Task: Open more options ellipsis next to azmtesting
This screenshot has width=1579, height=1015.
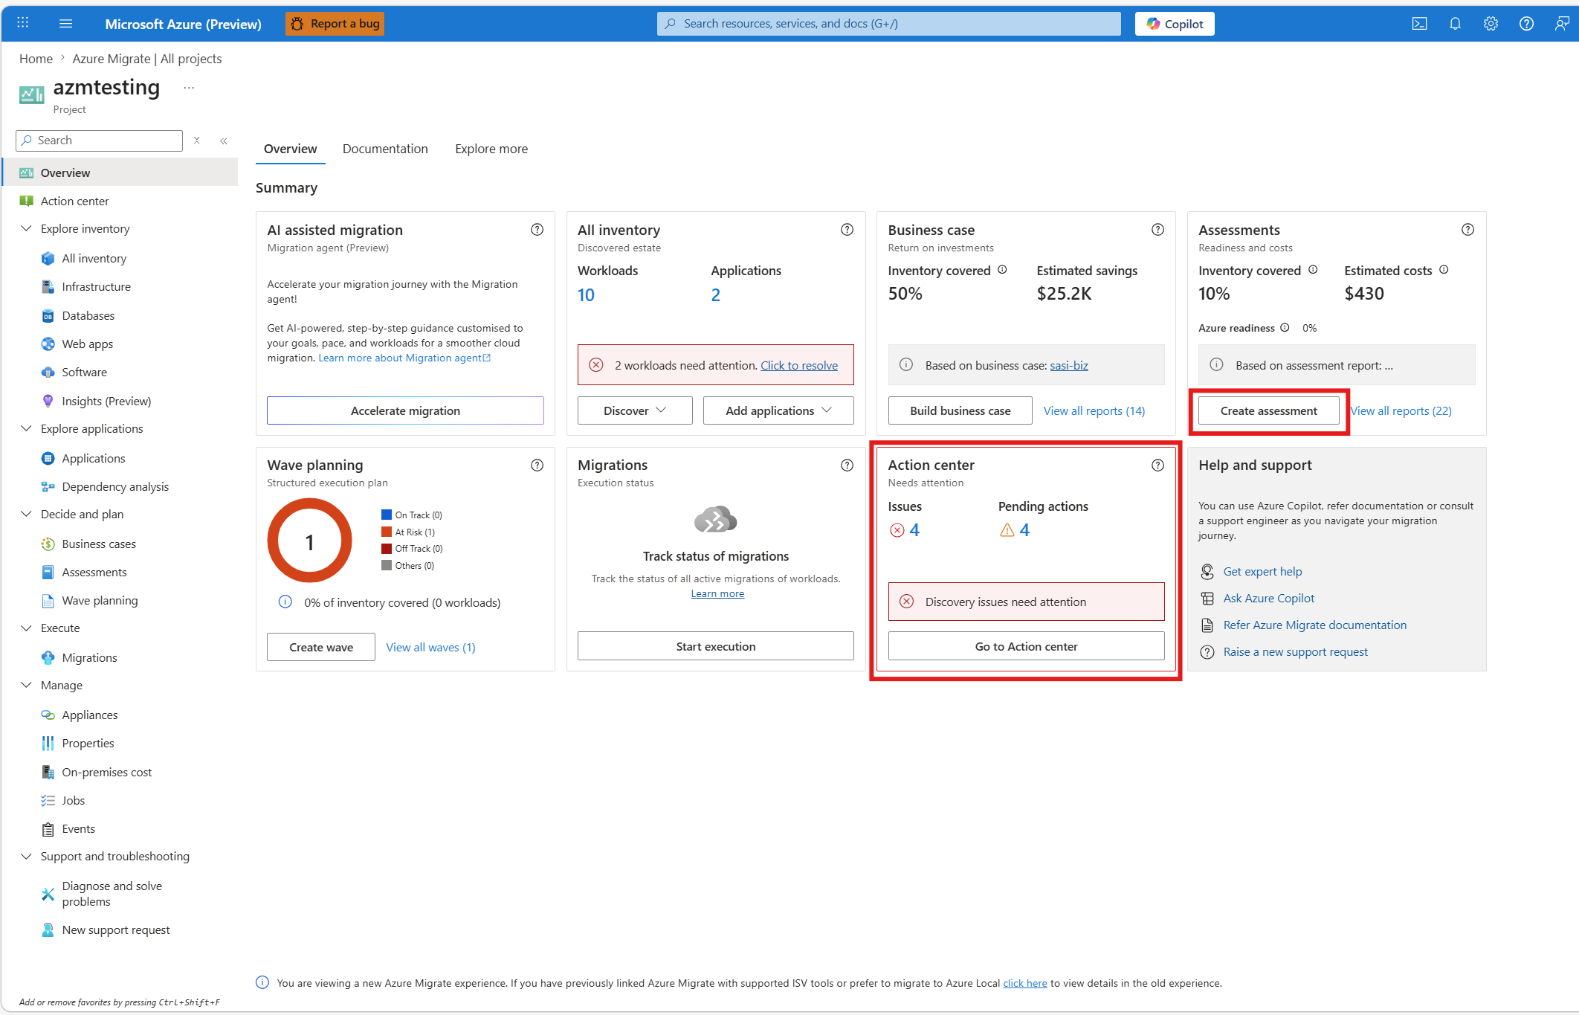Action: (x=189, y=88)
